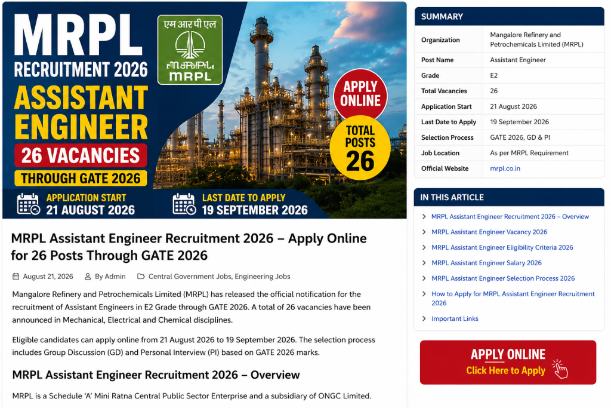This screenshot has width=611, height=408.
Task: Click the GATE 2026, GD & PI value
Action: (520, 137)
